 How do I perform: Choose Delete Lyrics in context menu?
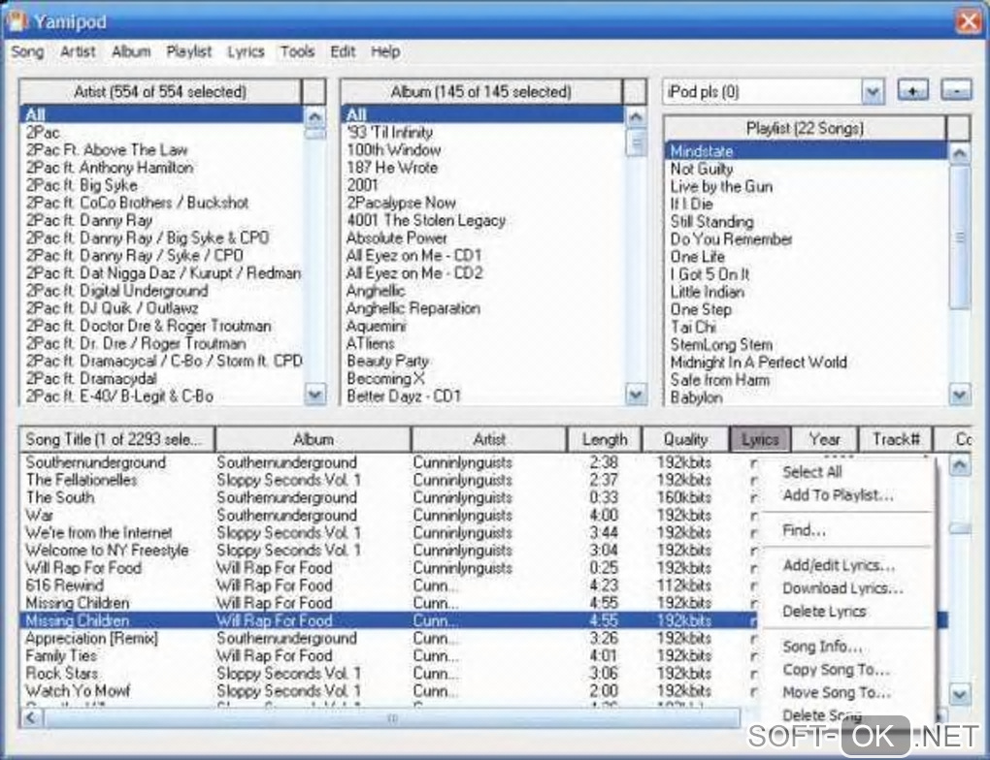click(824, 611)
